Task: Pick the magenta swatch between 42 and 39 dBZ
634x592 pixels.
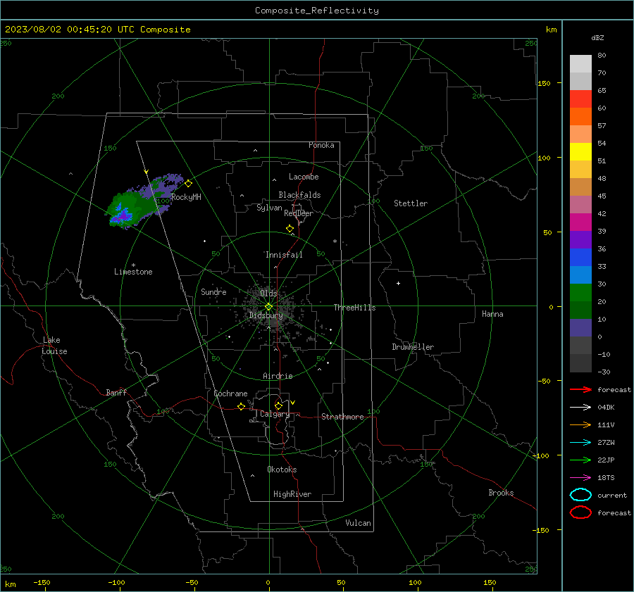Action: [x=580, y=222]
